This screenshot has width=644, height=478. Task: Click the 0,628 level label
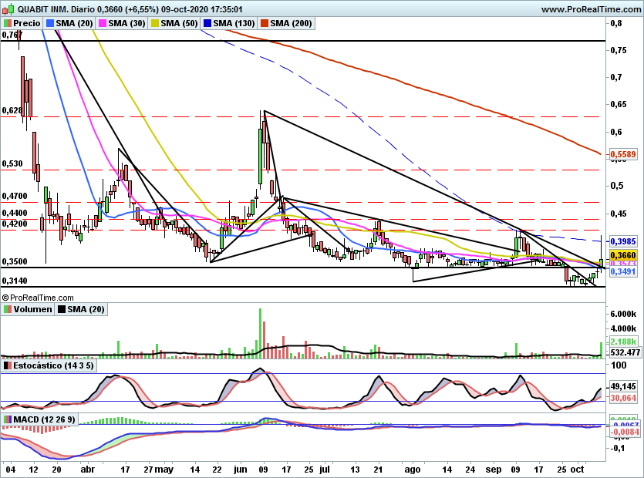12,110
